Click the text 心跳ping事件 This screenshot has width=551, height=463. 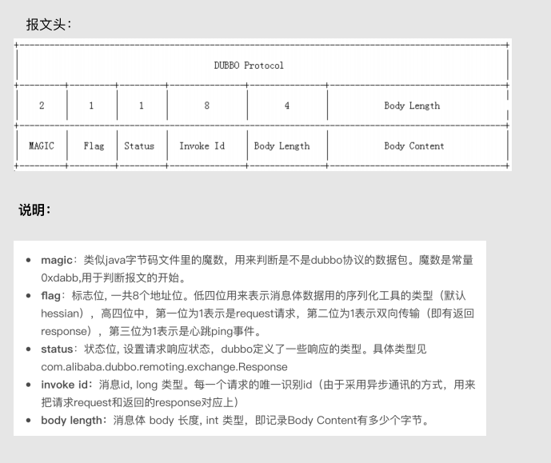click(x=222, y=331)
